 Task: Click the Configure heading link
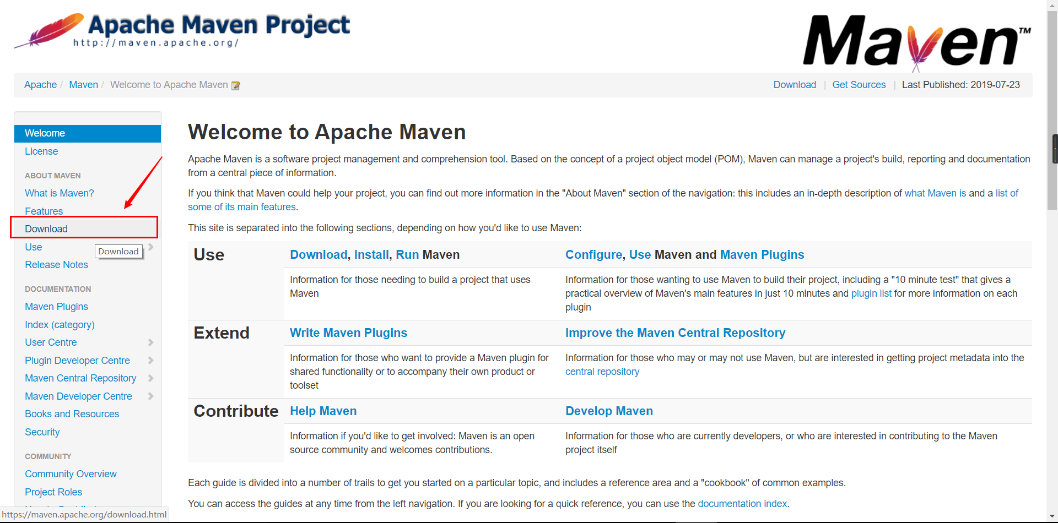[x=593, y=255]
